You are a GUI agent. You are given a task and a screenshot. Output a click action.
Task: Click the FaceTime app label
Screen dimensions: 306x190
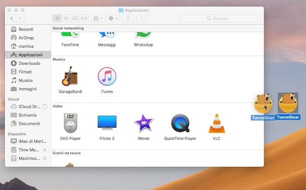(70, 45)
